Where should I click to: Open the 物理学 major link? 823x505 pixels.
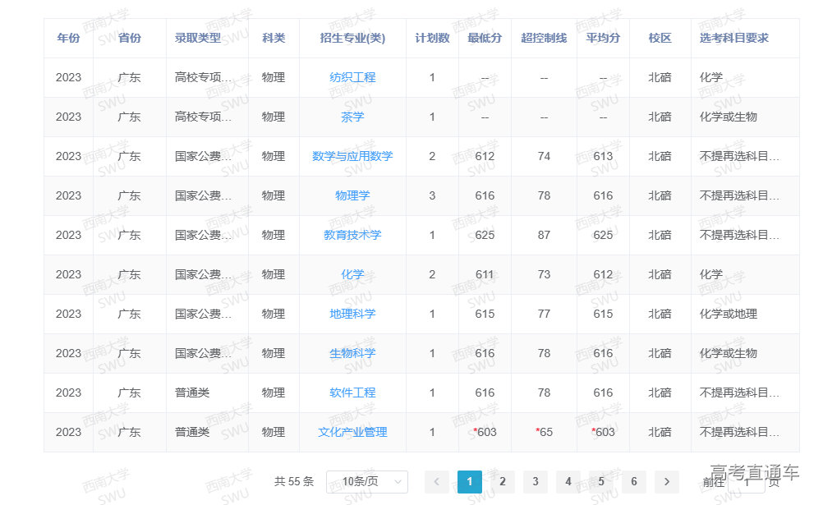(352, 195)
